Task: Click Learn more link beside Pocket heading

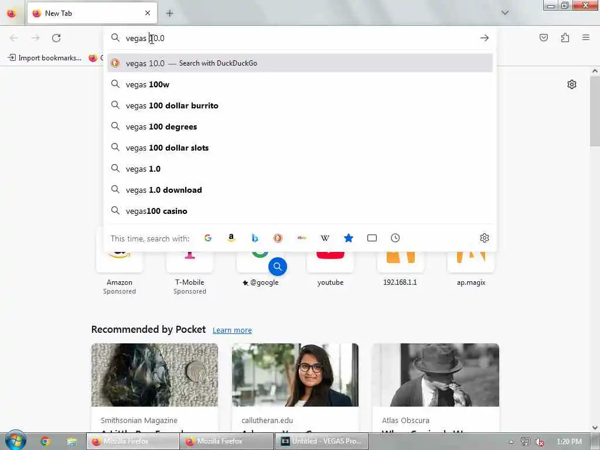Action: coord(232,330)
